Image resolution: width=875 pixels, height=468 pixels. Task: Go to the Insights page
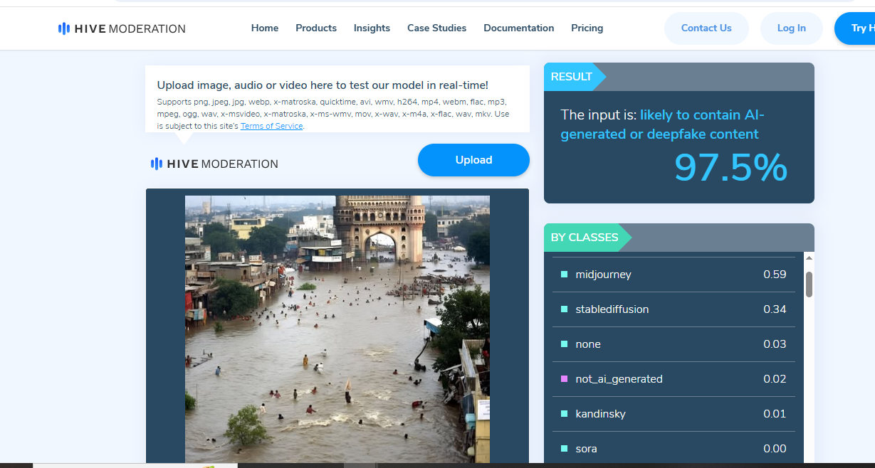pos(372,28)
